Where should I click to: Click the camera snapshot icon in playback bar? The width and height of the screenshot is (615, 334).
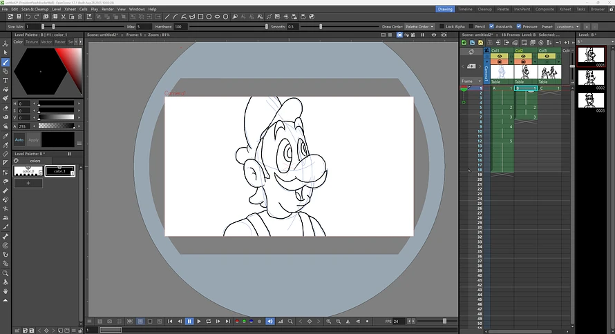[109, 322]
